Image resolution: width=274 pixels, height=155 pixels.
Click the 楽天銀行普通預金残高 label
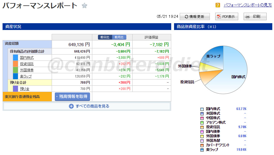22,97
